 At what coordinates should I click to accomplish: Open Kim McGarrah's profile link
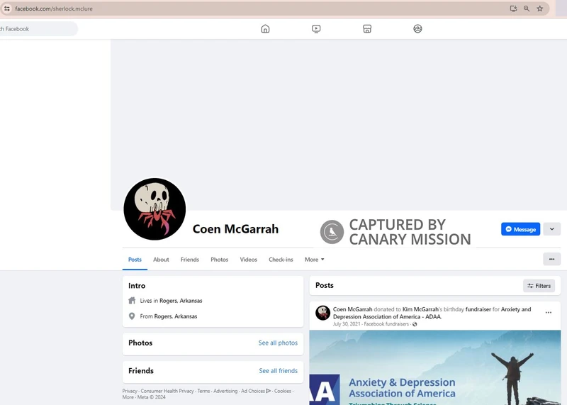tap(420, 309)
